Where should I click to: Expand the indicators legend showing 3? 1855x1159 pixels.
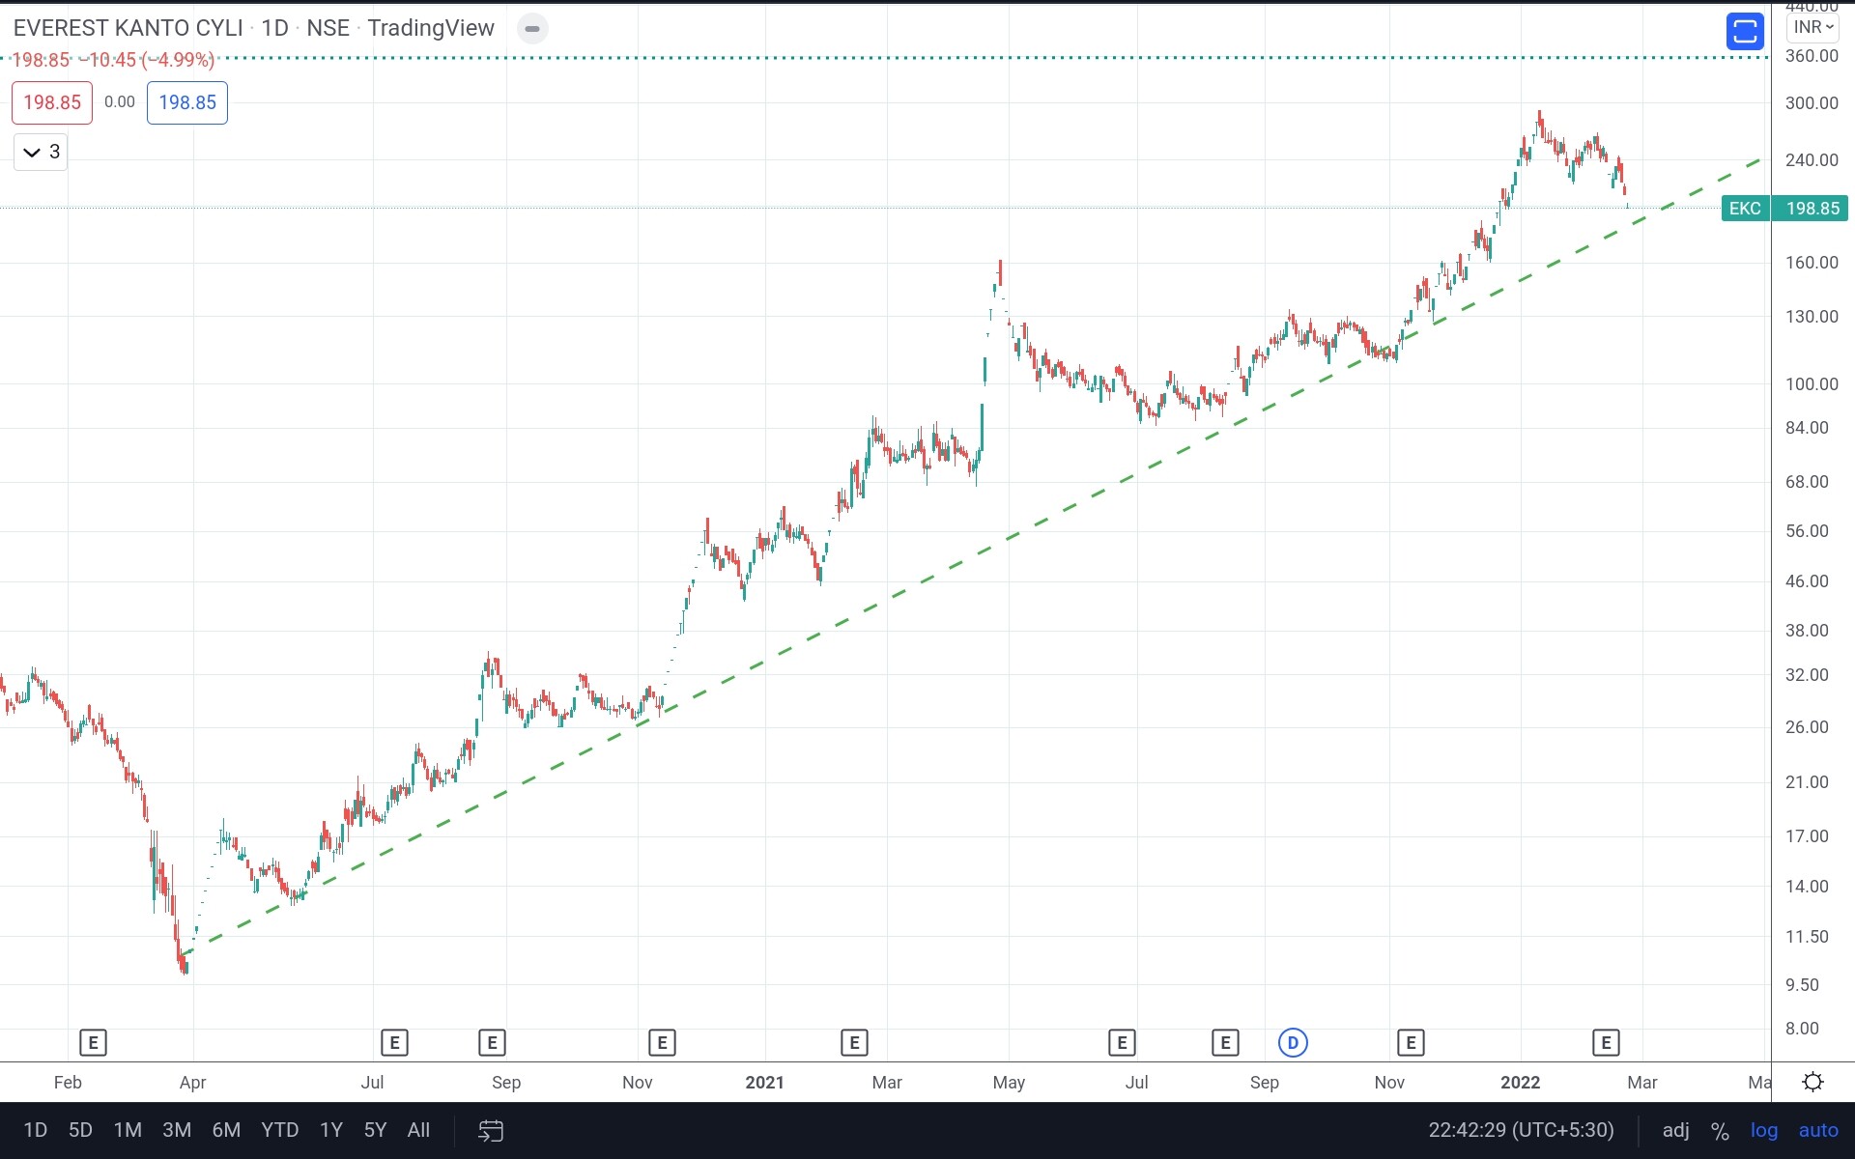41,152
